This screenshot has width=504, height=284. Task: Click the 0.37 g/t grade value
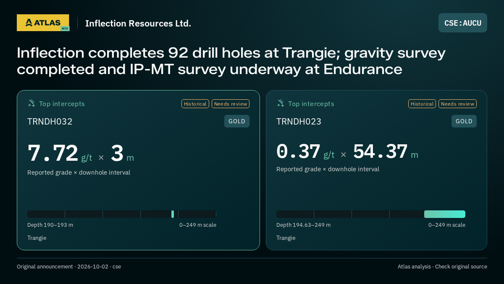pyautogui.click(x=305, y=151)
